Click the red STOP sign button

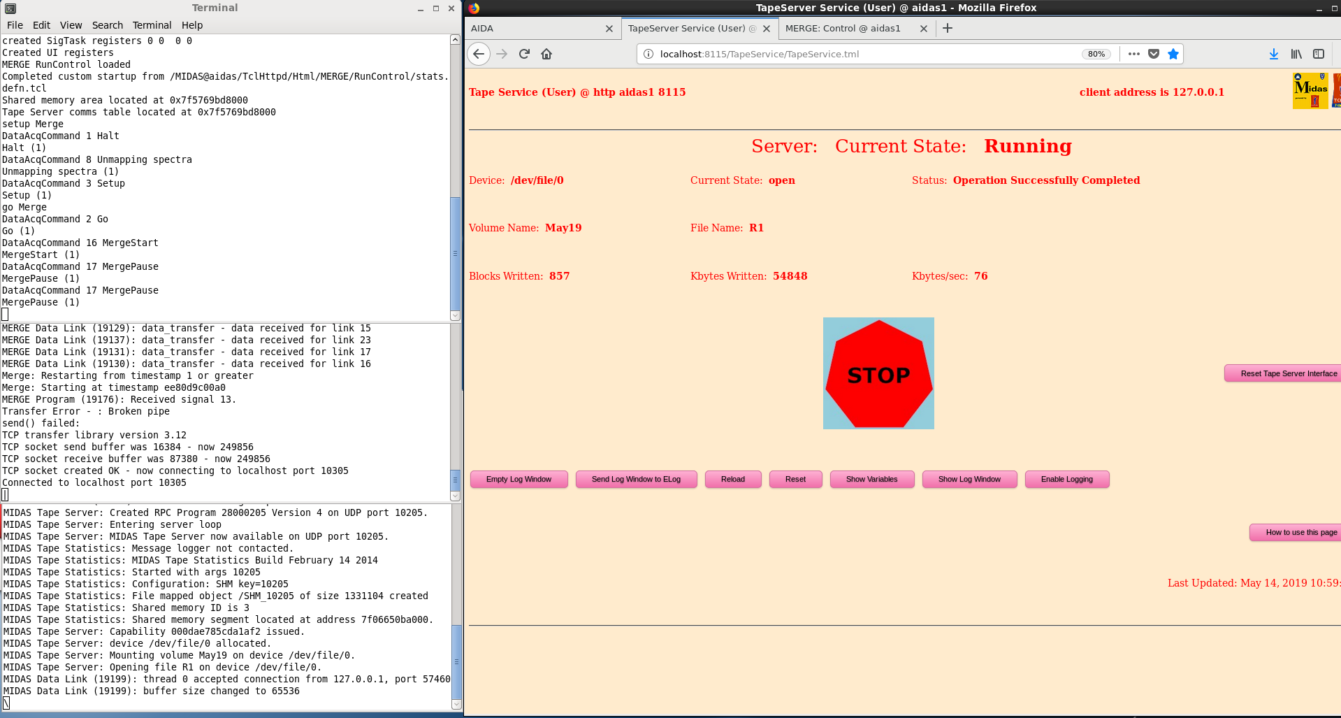[878, 373]
